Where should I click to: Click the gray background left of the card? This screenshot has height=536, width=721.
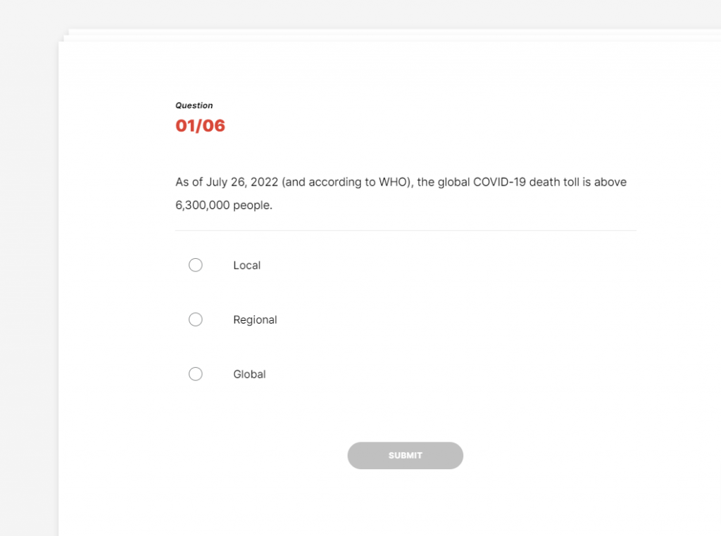(28, 281)
